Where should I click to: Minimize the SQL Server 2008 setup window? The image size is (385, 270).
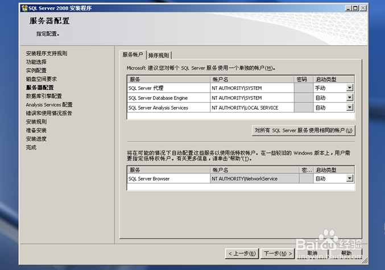click(x=348, y=8)
